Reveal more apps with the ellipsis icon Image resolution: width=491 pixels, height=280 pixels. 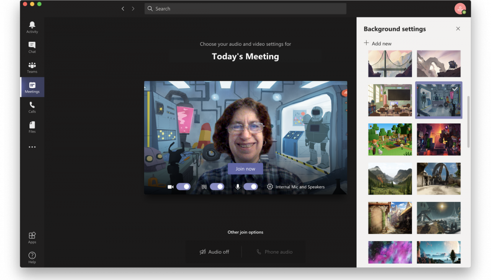pyautogui.click(x=32, y=147)
